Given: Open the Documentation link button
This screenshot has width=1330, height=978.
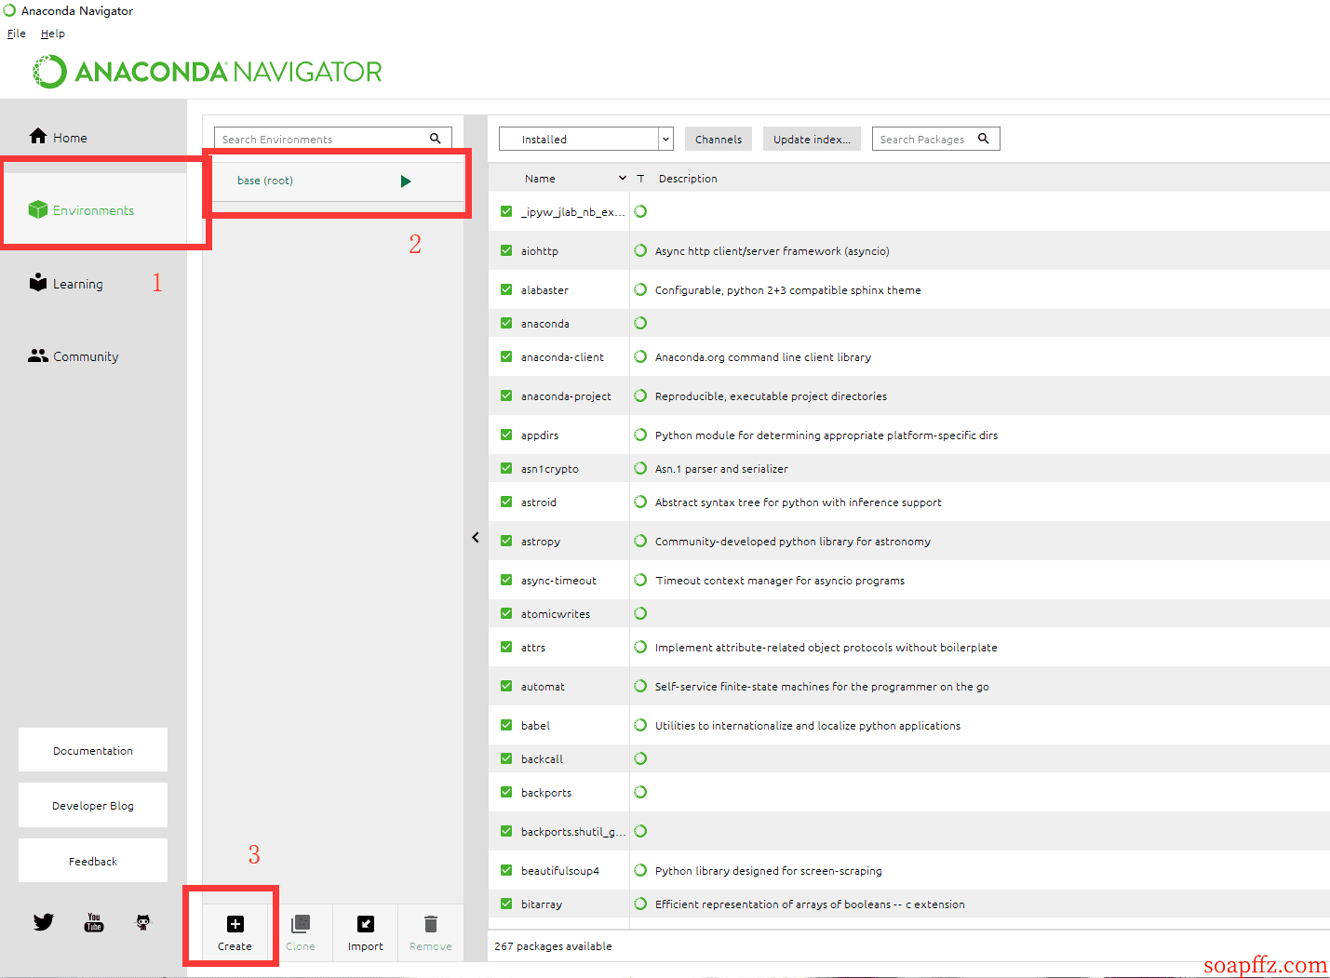Looking at the screenshot, I should [93, 750].
